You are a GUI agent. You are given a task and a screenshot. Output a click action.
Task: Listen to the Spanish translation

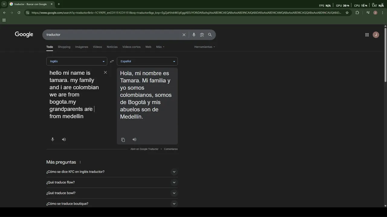134,139
